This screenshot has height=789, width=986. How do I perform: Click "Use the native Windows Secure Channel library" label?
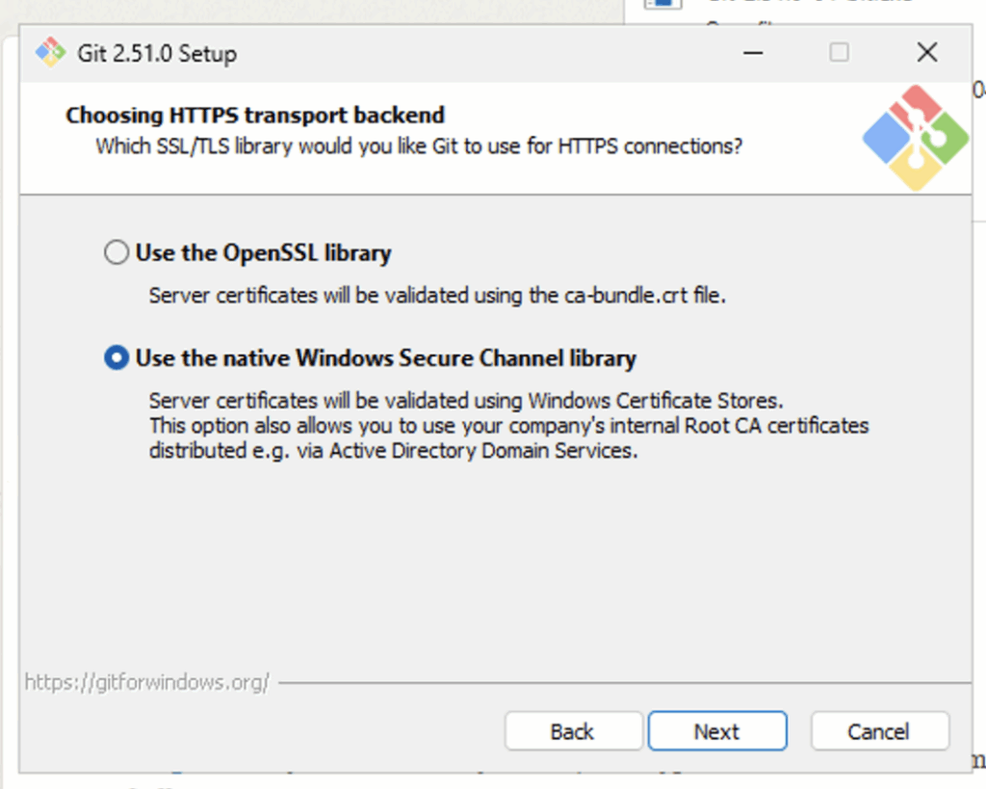coord(385,358)
